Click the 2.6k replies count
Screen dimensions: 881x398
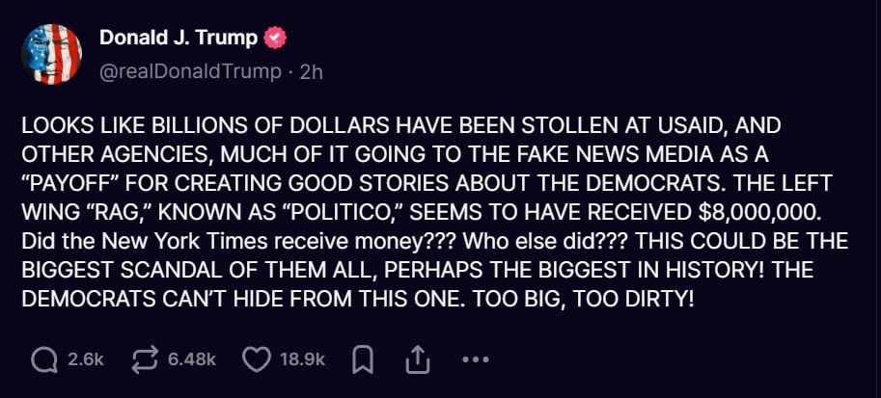(x=86, y=359)
